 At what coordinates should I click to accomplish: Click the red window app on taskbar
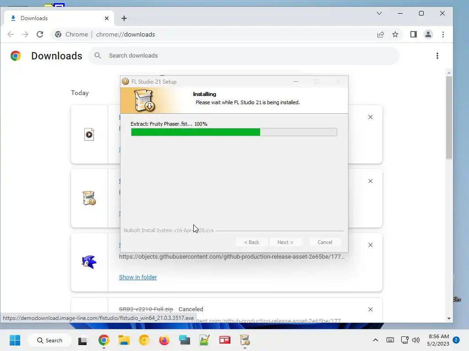coord(224,340)
